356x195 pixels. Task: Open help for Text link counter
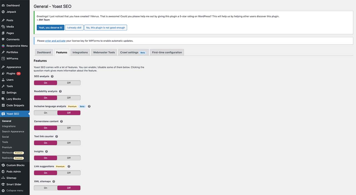[57, 136]
